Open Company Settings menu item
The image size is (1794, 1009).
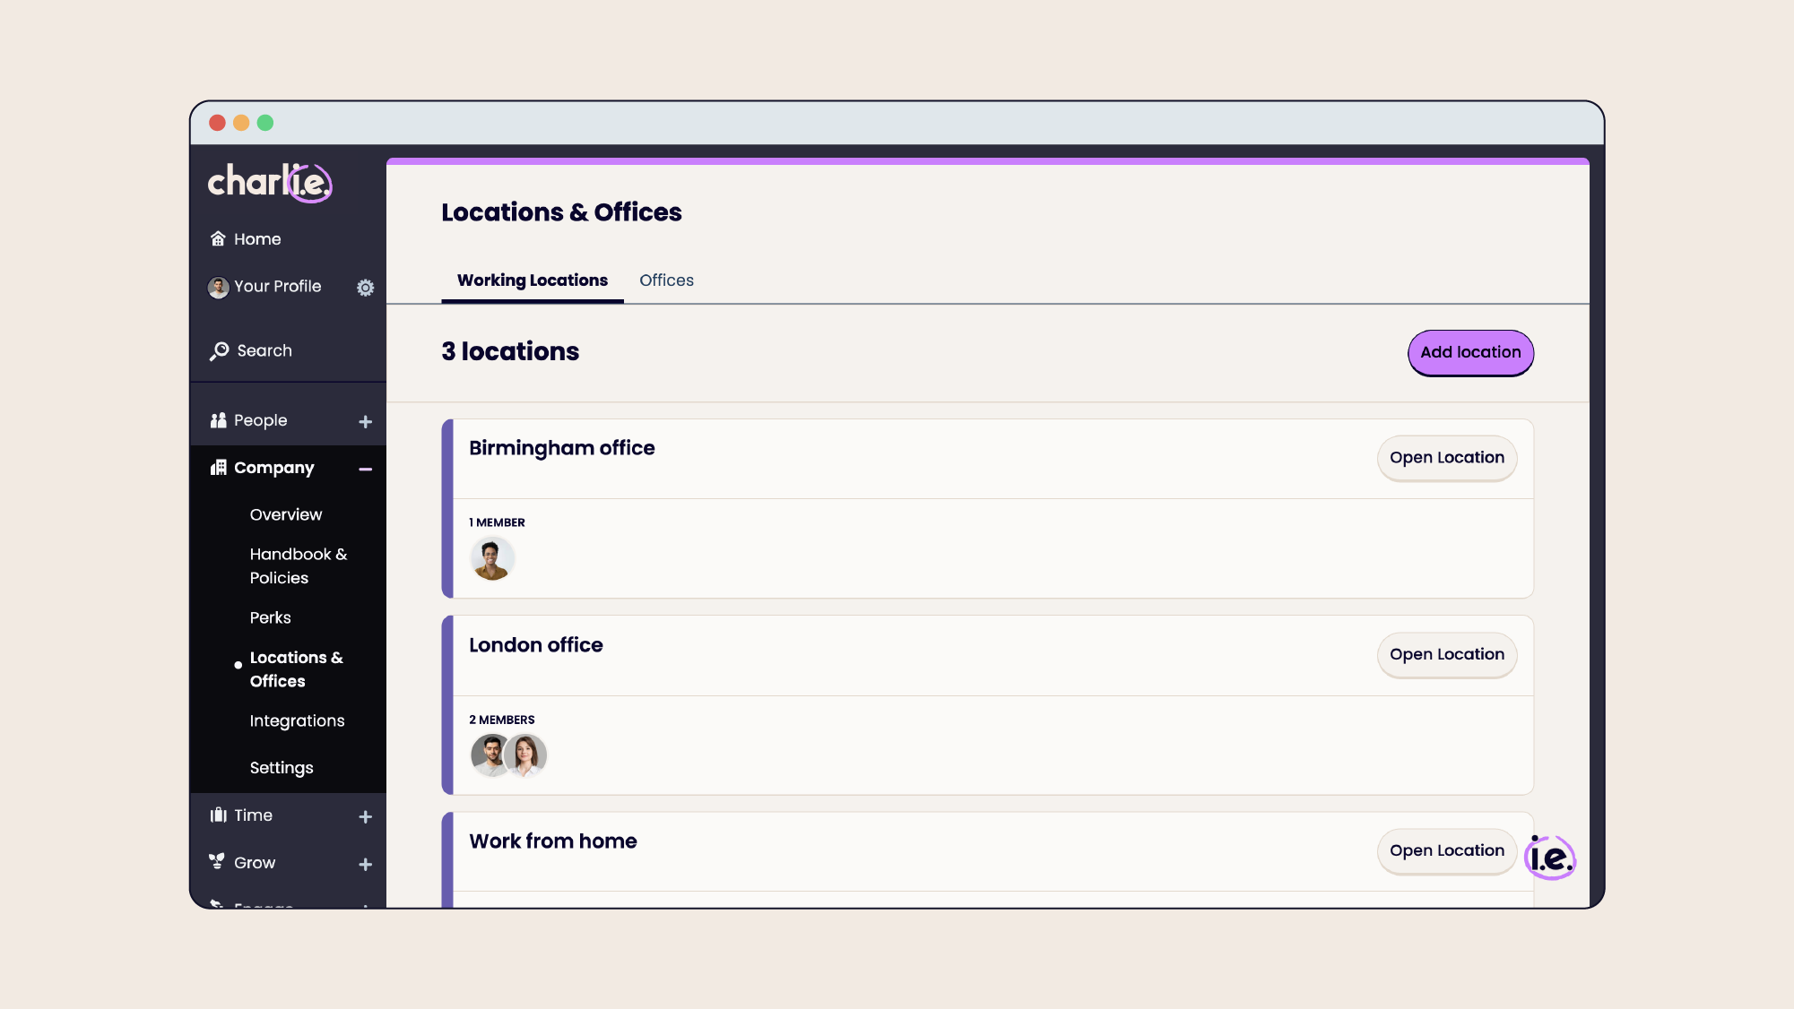(x=282, y=768)
